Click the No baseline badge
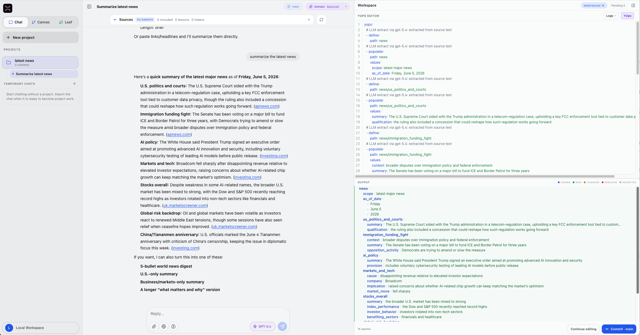 (x=145, y=20)
